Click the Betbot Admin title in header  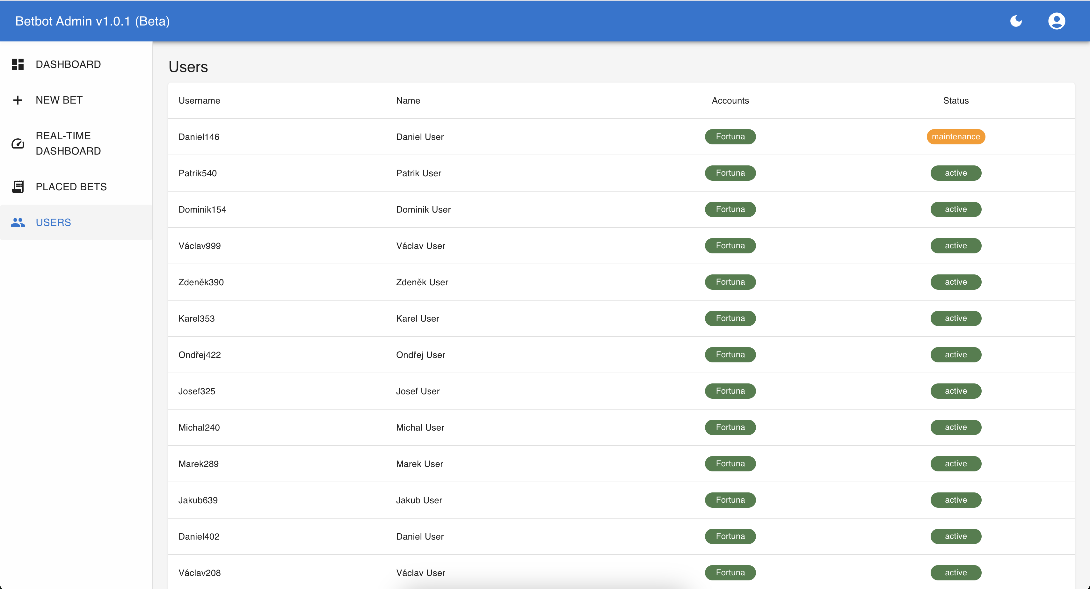(x=92, y=21)
